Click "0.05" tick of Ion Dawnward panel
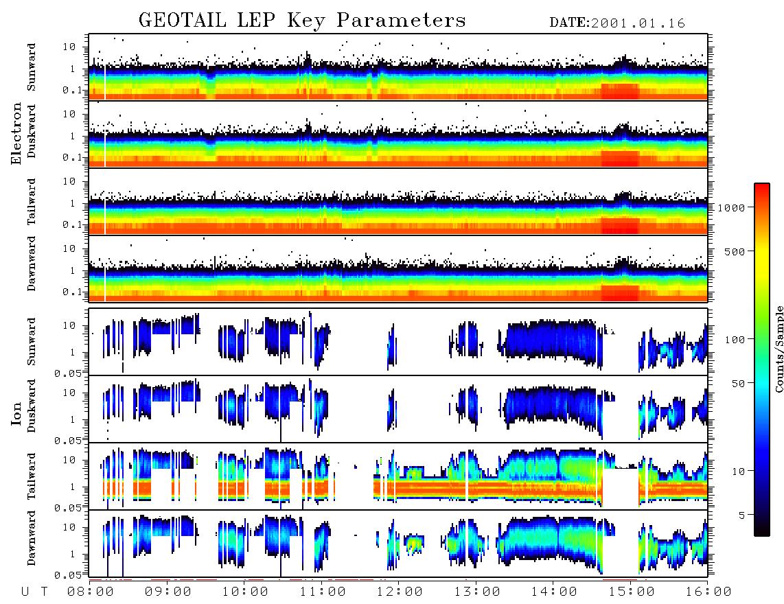 click(69, 575)
